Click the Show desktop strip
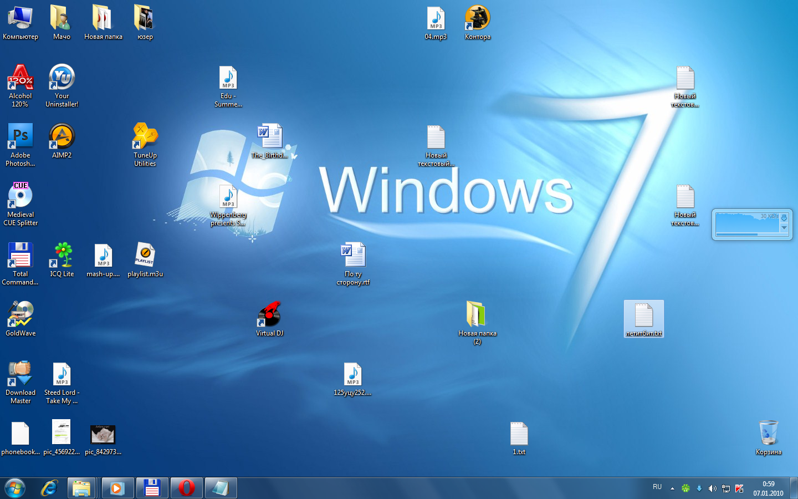 point(794,488)
